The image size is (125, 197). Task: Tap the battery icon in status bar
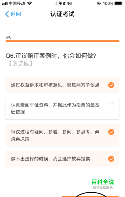click(x=118, y=3)
